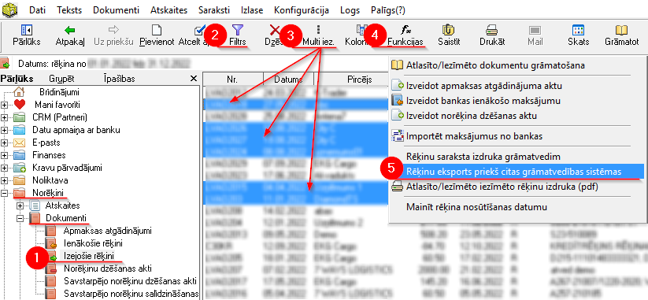Expand the Noliktava folder
The height and width of the screenshot is (300, 648).
(x=4, y=180)
